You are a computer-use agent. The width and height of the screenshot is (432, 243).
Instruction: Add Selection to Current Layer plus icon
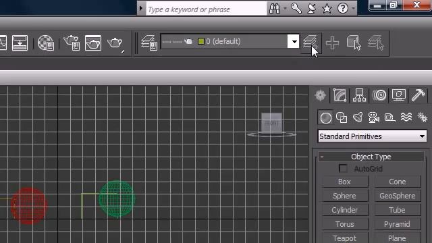pos(332,43)
